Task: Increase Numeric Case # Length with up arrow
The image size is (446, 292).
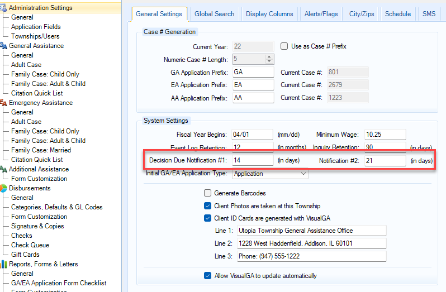Action: pyautogui.click(x=269, y=57)
